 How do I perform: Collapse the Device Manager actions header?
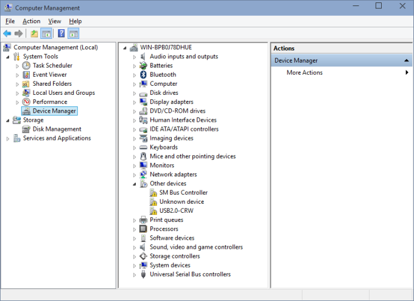point(407,61)
